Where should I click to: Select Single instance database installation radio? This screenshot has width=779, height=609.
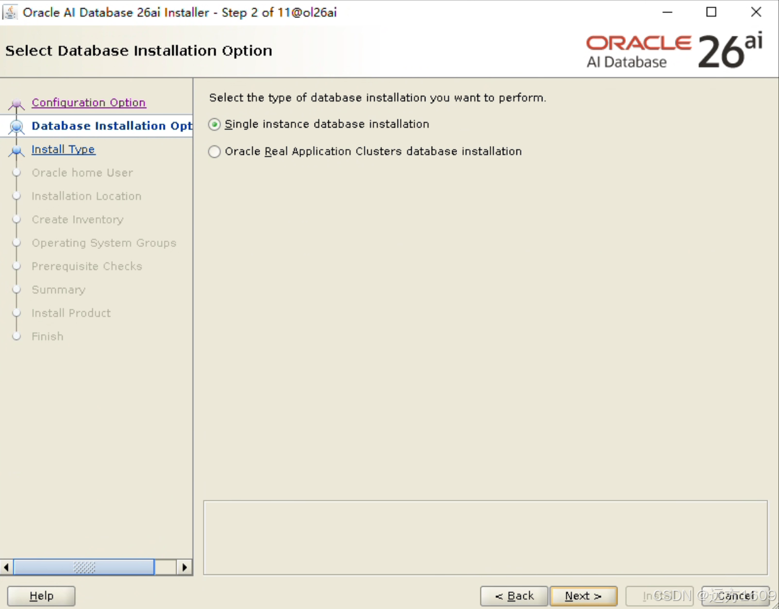click(214, 124)
